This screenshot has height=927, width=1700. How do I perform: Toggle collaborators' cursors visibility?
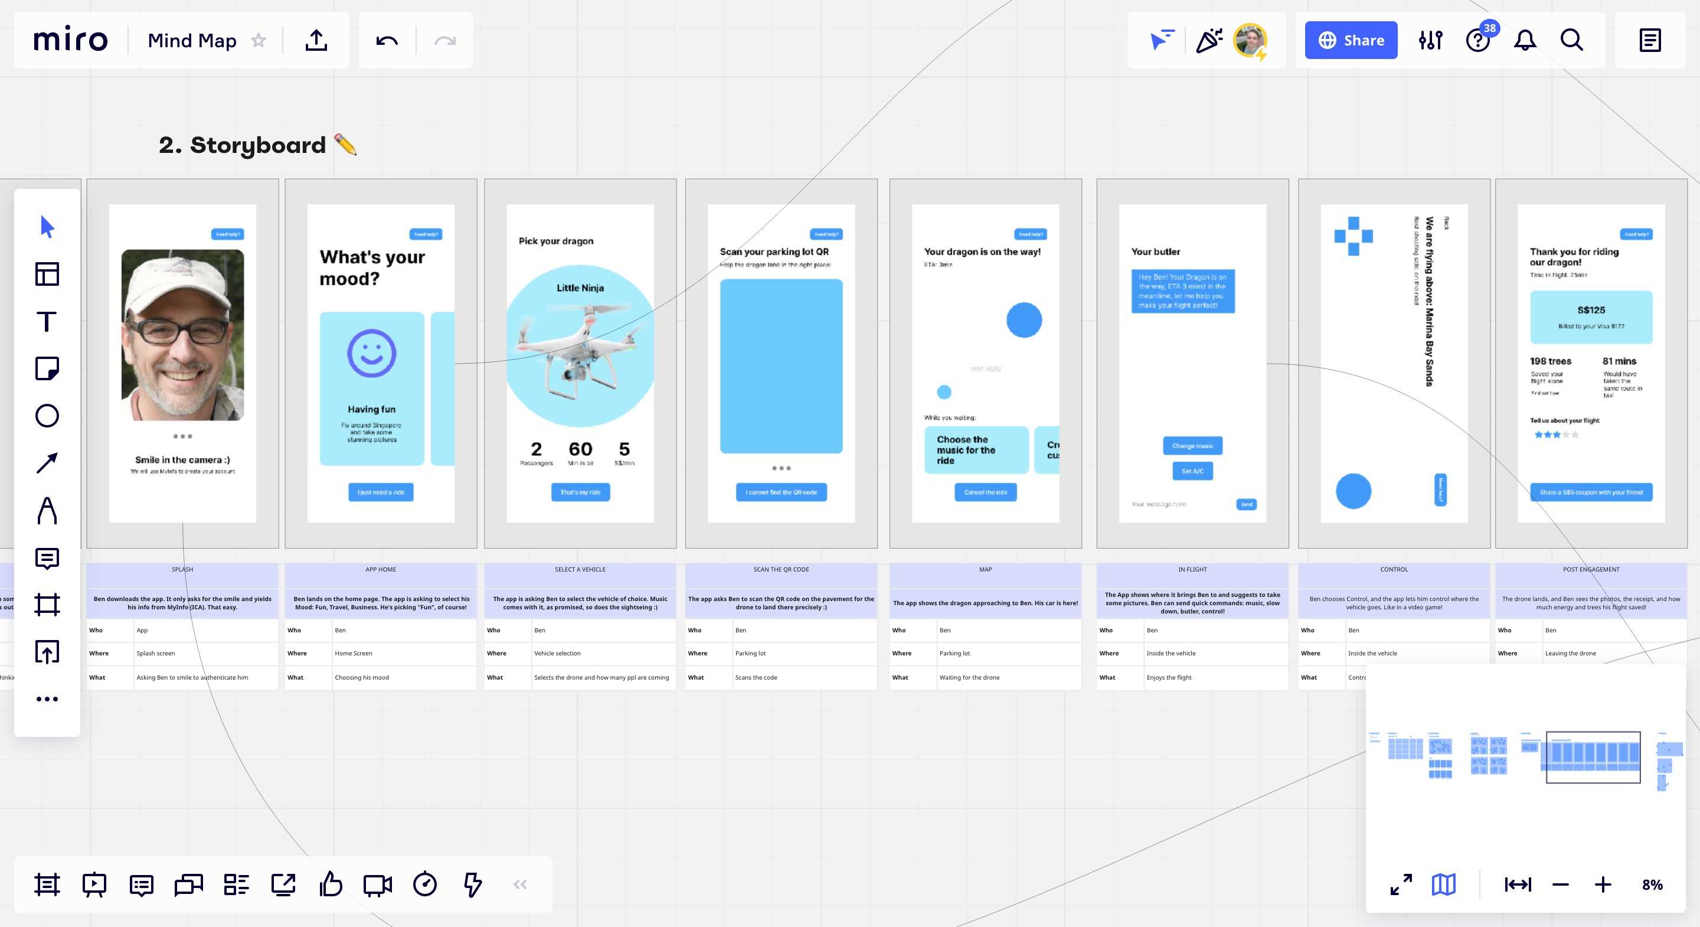(x=1162, y=40)
